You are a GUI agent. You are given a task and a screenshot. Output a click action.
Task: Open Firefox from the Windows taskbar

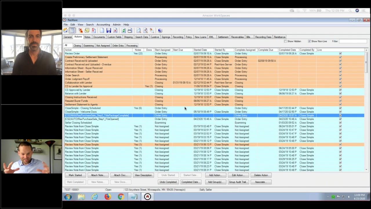pos(108,197)
